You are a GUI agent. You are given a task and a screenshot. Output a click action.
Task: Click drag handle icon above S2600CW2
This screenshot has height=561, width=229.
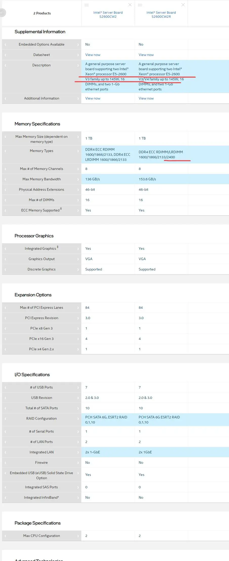[x=87, y=5]
